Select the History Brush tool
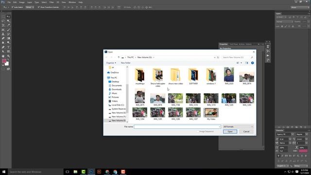311x175 pixels. (x=8, y=34)
